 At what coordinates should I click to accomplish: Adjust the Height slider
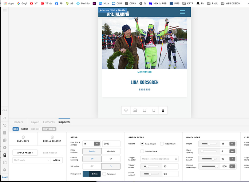209,144
